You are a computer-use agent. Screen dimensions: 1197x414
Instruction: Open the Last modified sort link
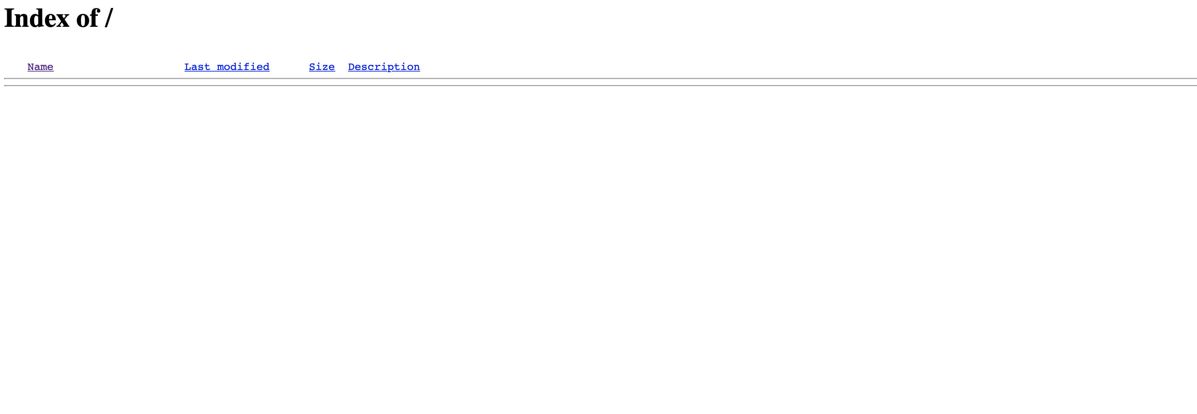pyautogui.click(x=227, y=67)
